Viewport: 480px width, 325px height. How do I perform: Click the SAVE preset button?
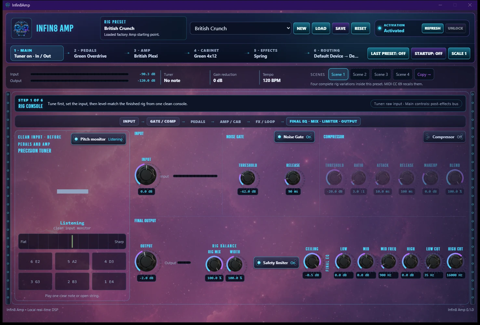click(340, 28)
